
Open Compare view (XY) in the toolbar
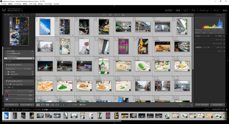[48, 105]
